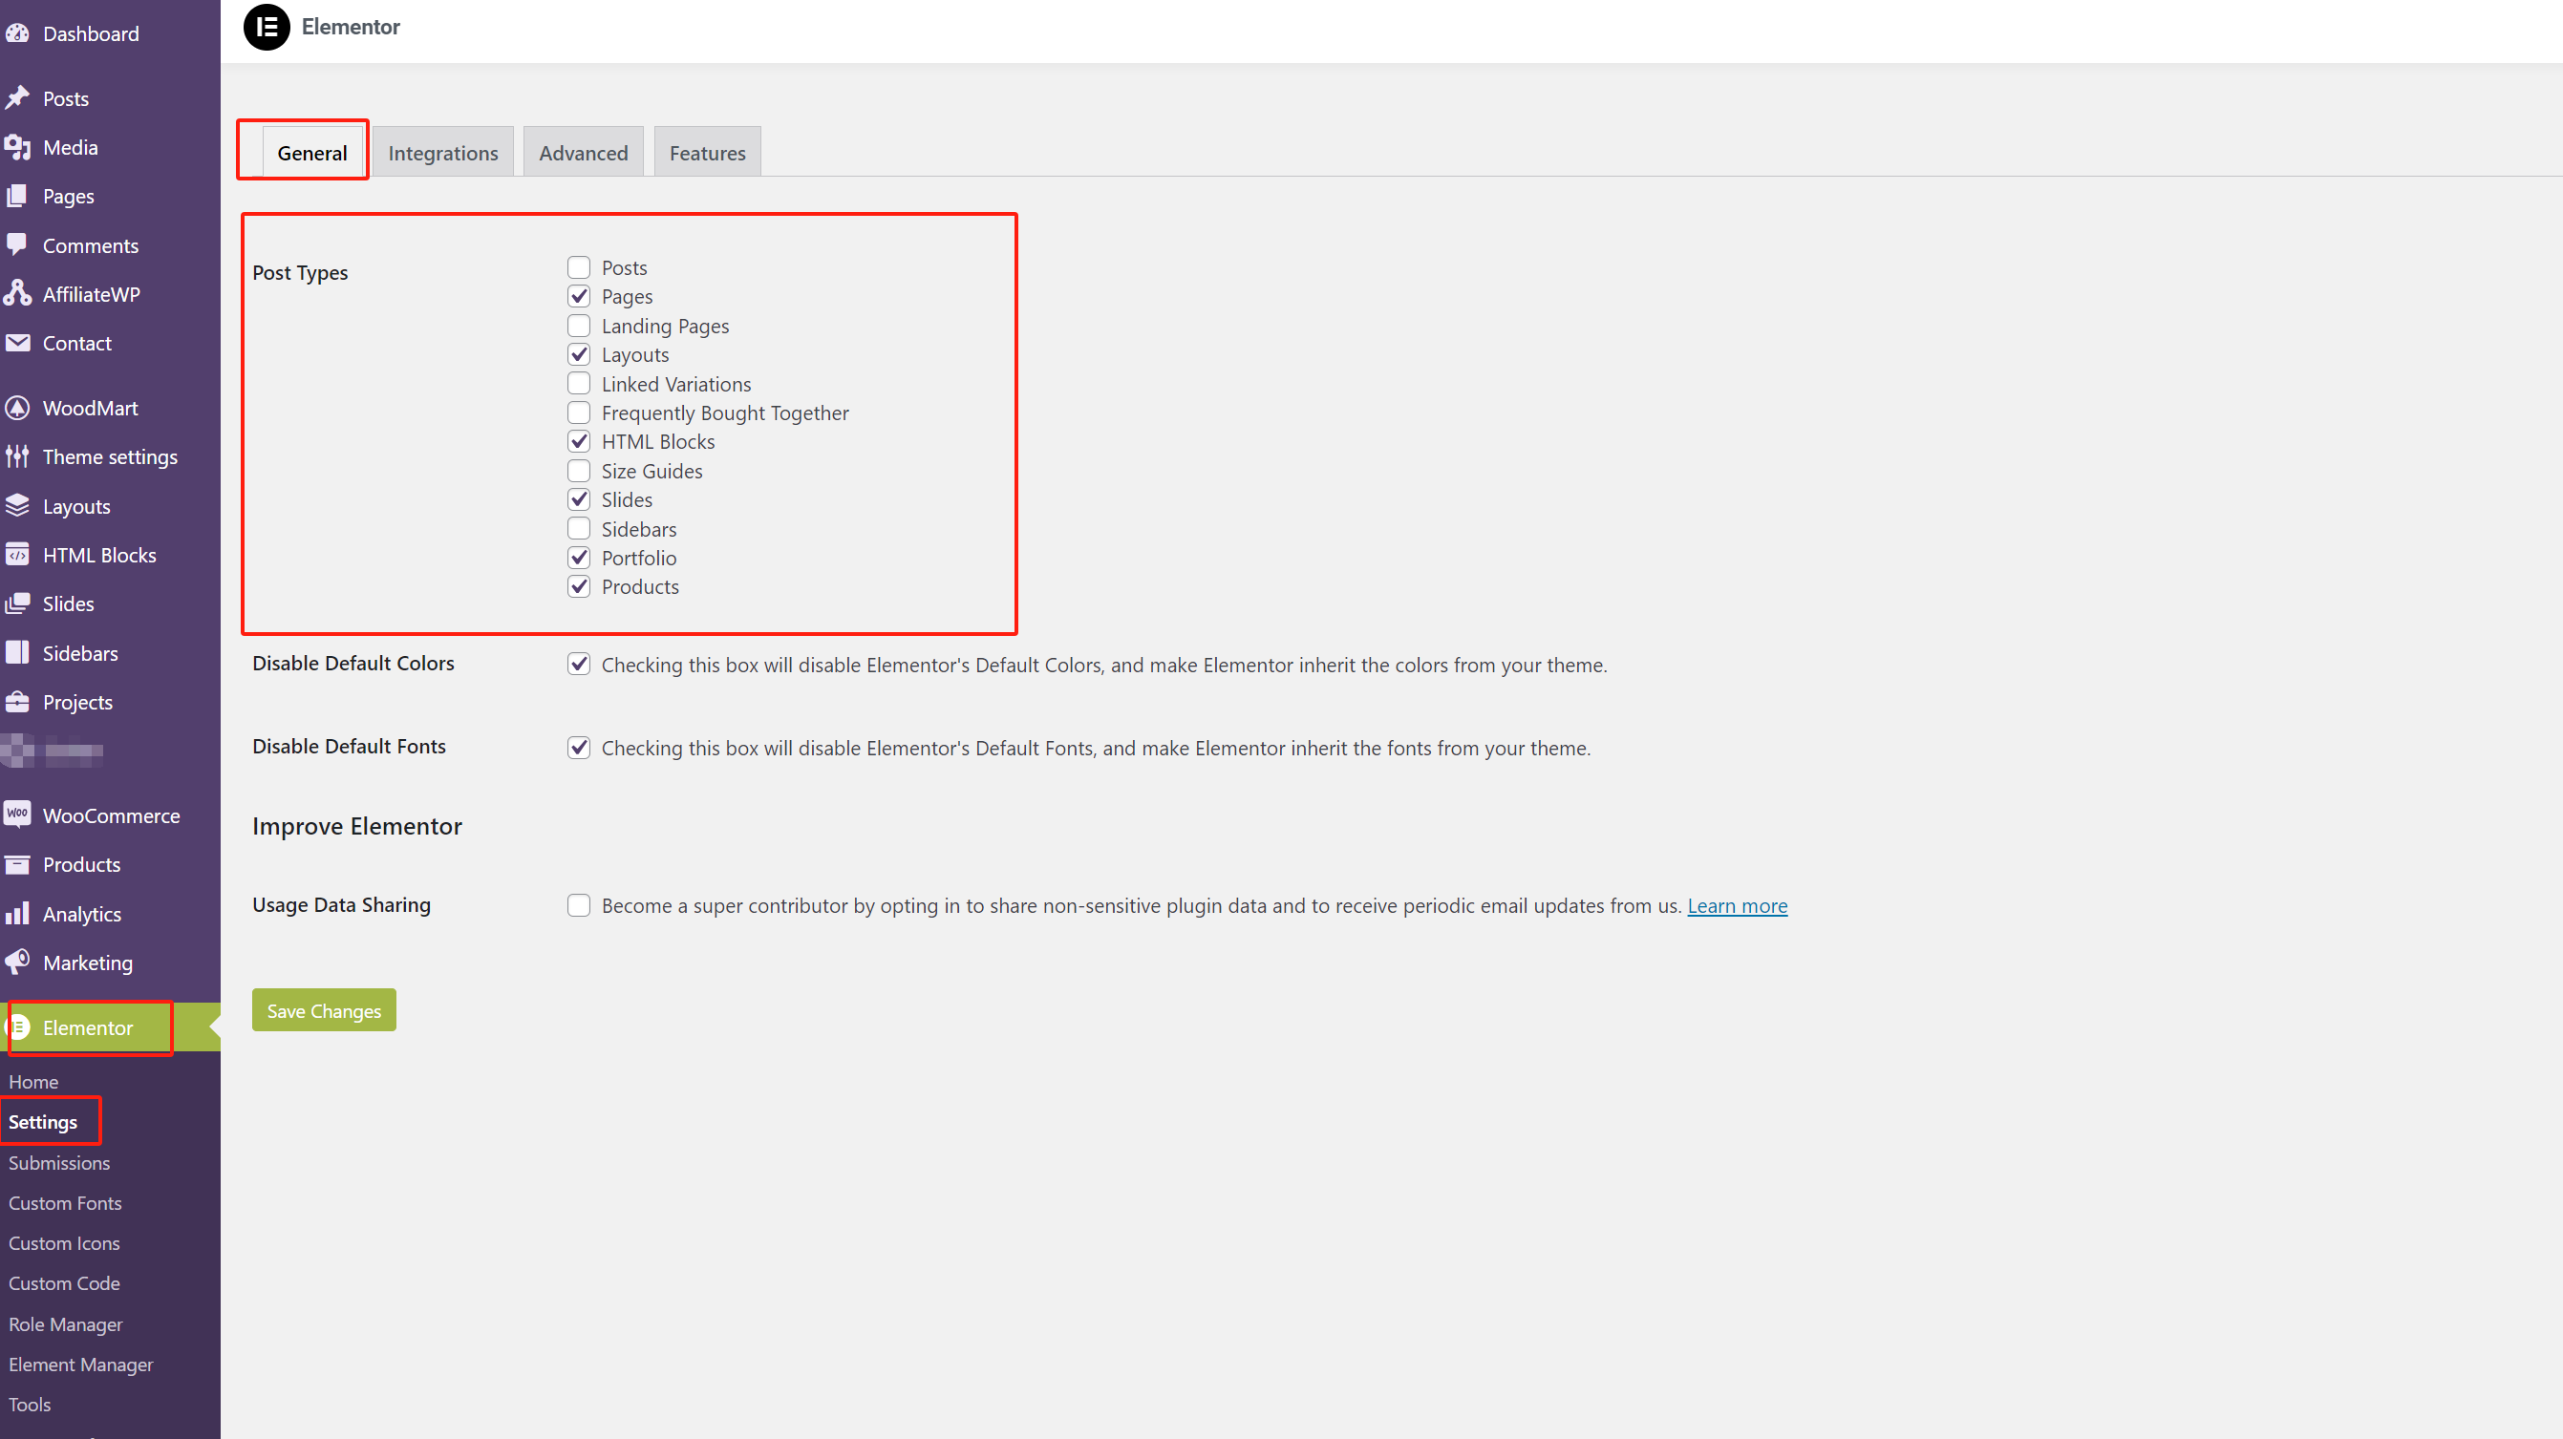The image size is (2563, 1439).
Task: Open the Media library
Action: pos(70,146)
